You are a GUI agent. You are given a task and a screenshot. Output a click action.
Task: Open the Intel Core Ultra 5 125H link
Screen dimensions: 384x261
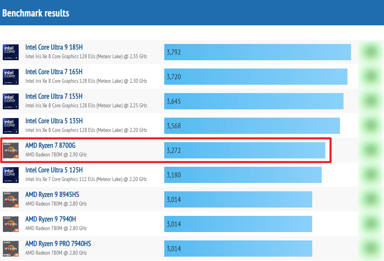54,170
